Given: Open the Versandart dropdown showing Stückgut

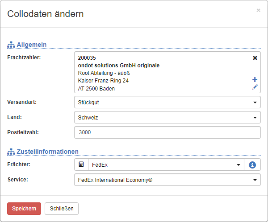Looking at the screenshot, I should 167,102.
